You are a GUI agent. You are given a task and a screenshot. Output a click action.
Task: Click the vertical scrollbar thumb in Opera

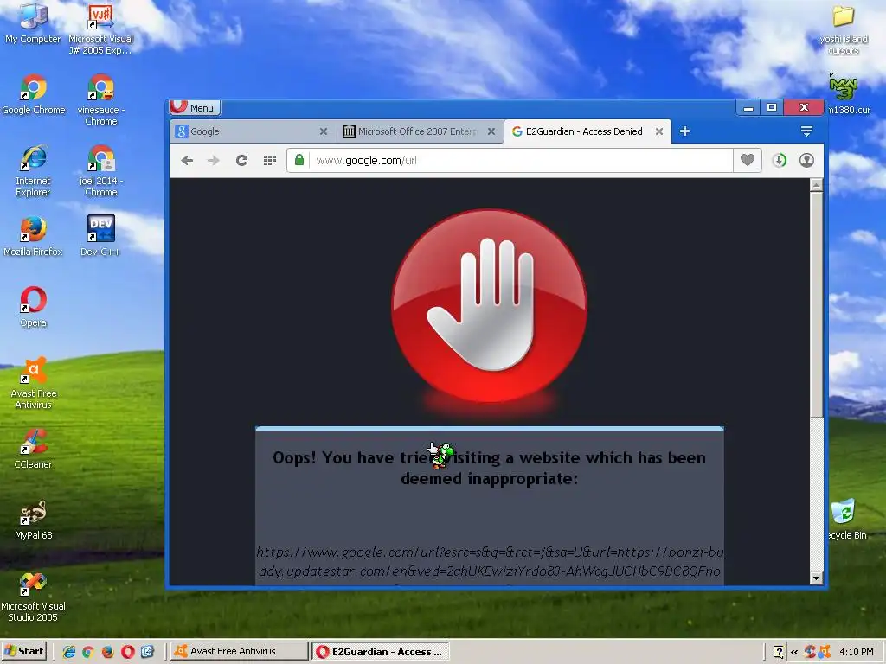pyautogui.click(x=816, y=305)
